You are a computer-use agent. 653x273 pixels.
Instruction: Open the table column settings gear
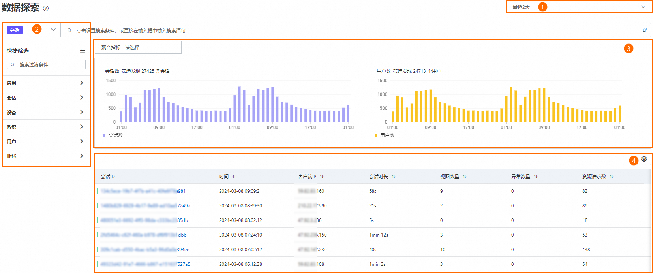[x=644, y=159]
